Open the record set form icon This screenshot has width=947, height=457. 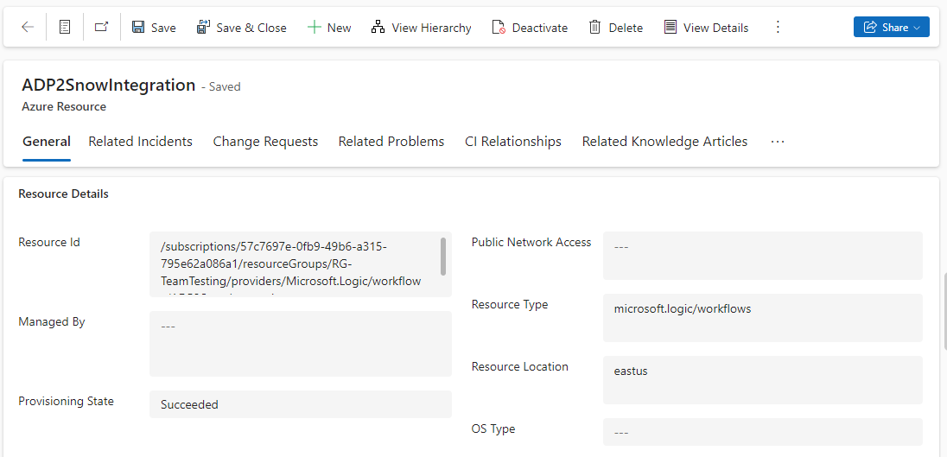click(x=65, y=27)
